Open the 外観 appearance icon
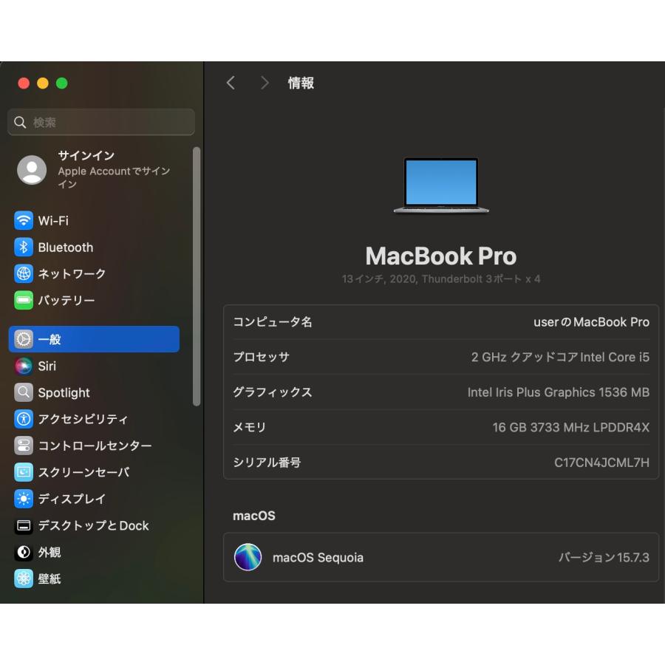Viewport: 665px width, 665px height. (24, 552)
